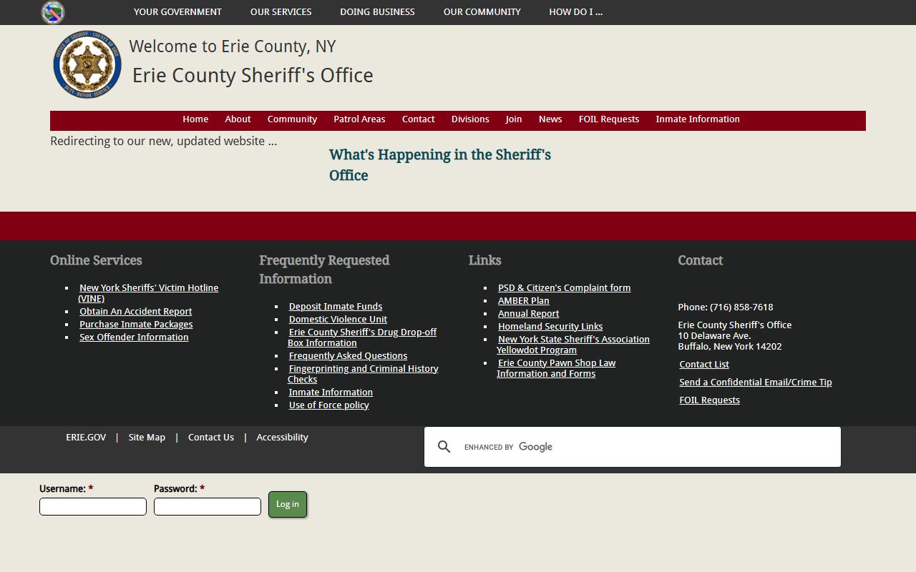Open Fingerprinting and Criminal History Checks link
This screenshot has width=916, height=572.
363,374
